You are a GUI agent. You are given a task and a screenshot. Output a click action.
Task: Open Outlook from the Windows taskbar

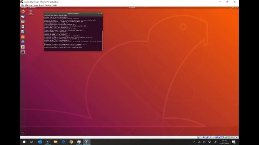40,142
